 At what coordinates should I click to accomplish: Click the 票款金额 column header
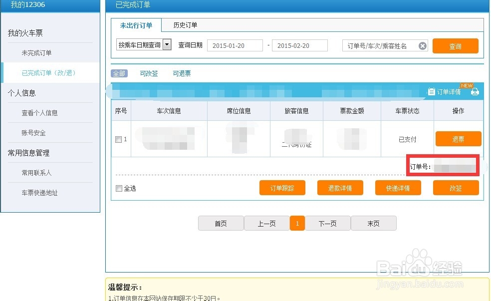tap(352, 111)
